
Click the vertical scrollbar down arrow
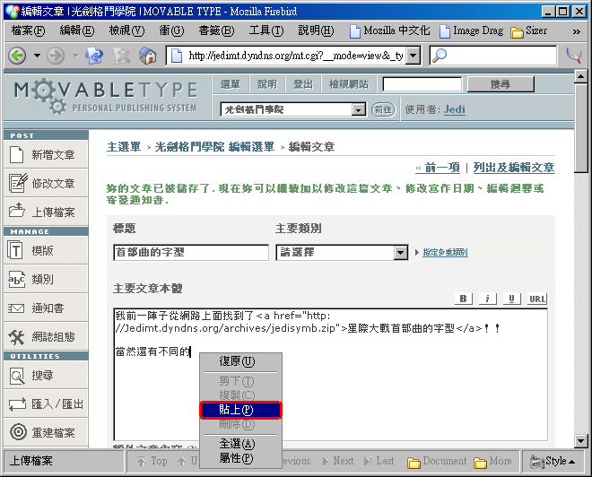[x=580, y=440]
